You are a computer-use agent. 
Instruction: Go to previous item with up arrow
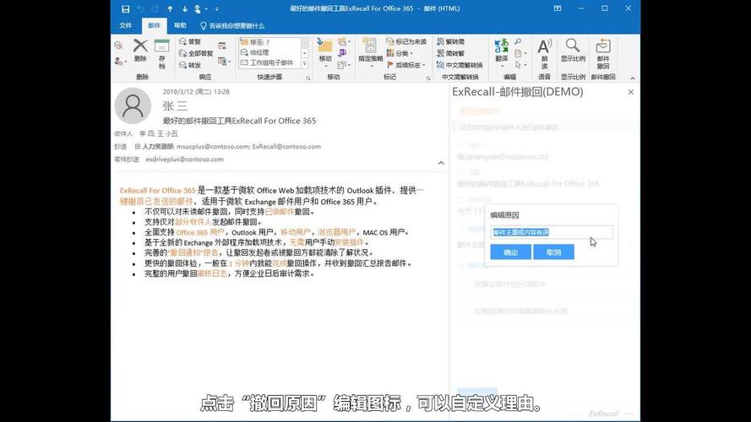click(170, 8)
